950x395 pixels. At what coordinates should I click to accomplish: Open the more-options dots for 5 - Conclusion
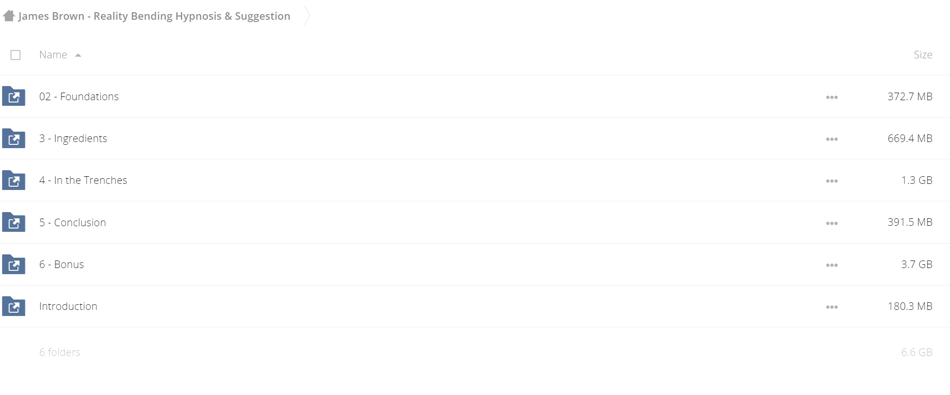click(x=831, y=223)
